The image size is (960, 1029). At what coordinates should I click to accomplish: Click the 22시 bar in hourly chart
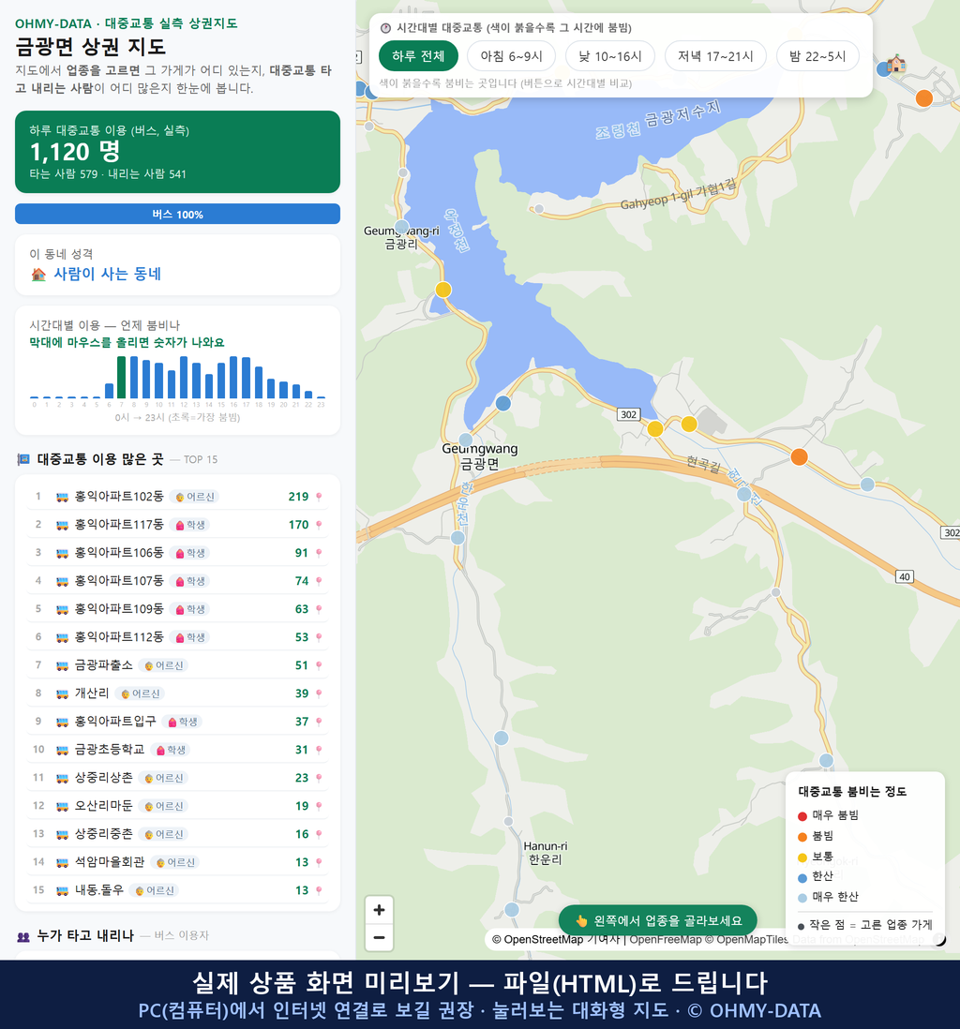pos(308,395)
